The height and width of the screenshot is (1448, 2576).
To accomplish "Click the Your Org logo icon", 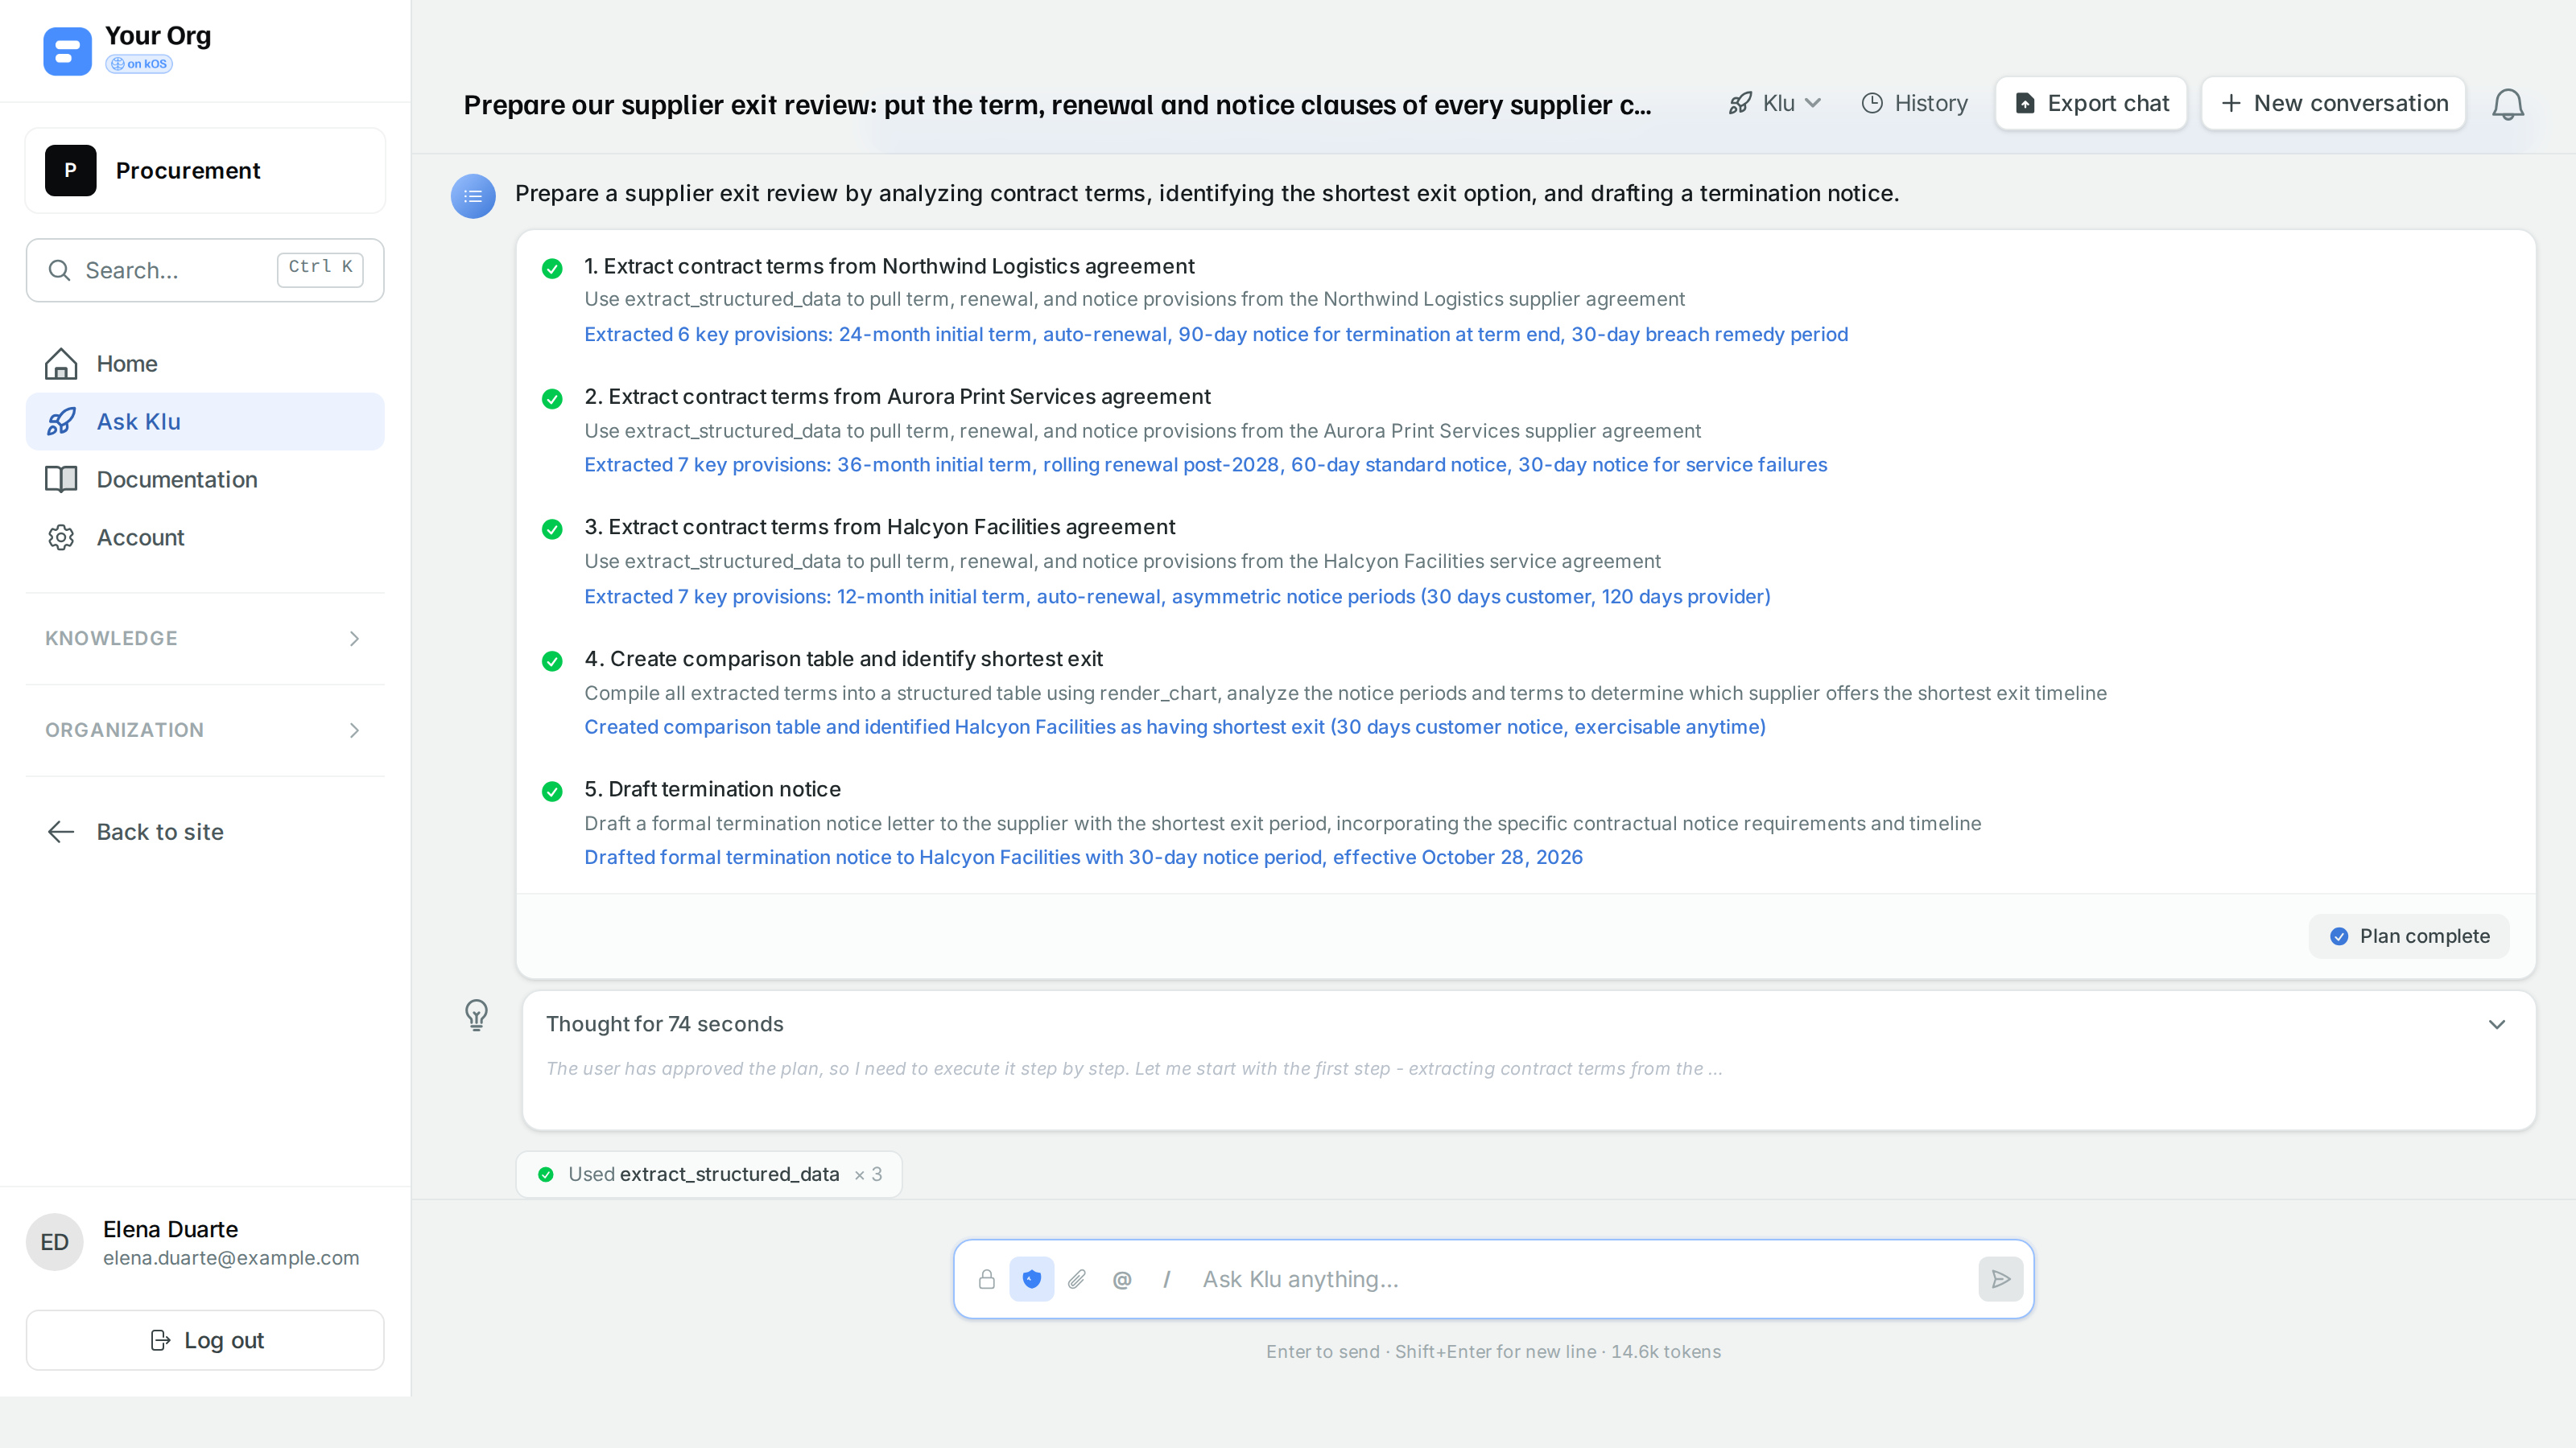I will click(x=67, y=51).
